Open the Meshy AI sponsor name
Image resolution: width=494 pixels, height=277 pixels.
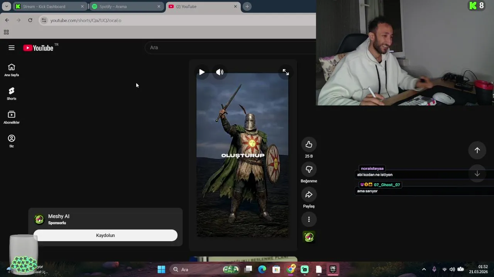(x=59, y=216)
